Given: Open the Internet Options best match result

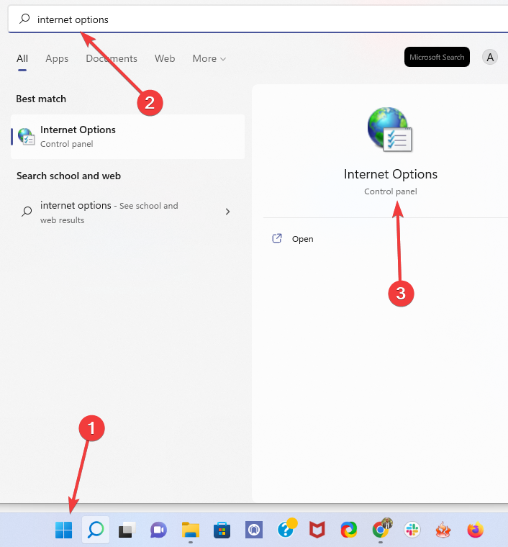Looking at the screenshot, I should coord(127,137).
